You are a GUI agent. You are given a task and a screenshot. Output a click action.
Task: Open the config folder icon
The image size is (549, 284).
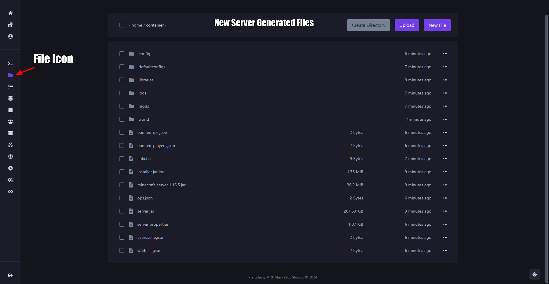(131, 54)
